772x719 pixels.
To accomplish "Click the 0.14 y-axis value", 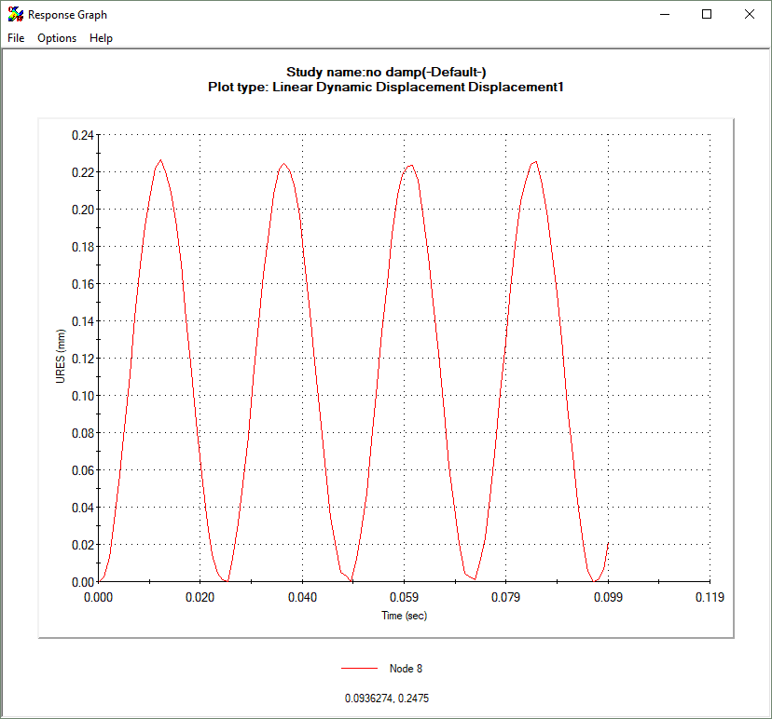I will pyautogui.click(x=83, y=321).
